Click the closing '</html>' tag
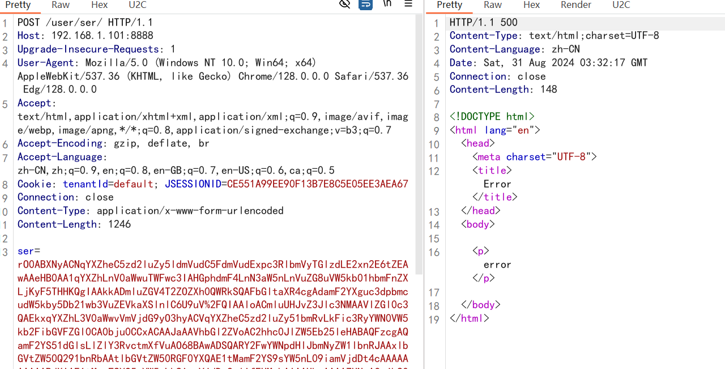725x369 pixels. pyautogui.click(x=470, y=319)
